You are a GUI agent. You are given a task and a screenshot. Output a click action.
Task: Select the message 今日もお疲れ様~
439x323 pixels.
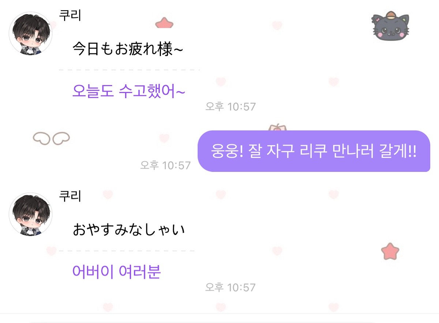(x=127, y=49)
